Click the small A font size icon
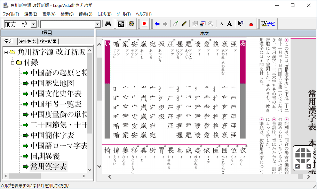The image size is (317, 189). pyautogui.click(x=222, y=24)
